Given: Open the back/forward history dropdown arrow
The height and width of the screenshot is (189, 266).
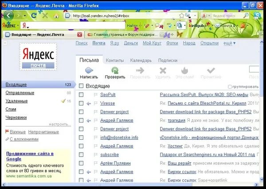Looking at the screenshot, I should [x=25, y=16].
